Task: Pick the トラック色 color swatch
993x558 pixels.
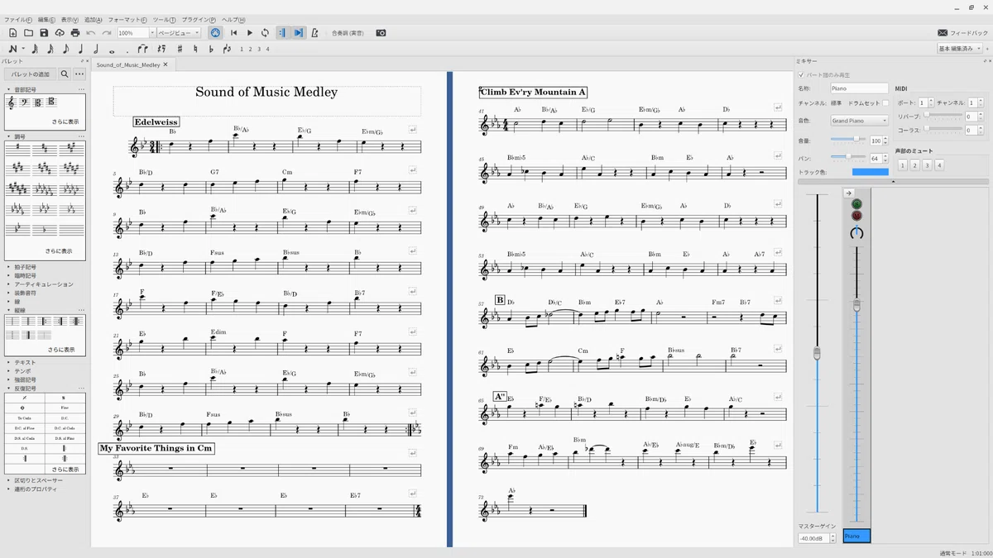Action: pos(870,172)
